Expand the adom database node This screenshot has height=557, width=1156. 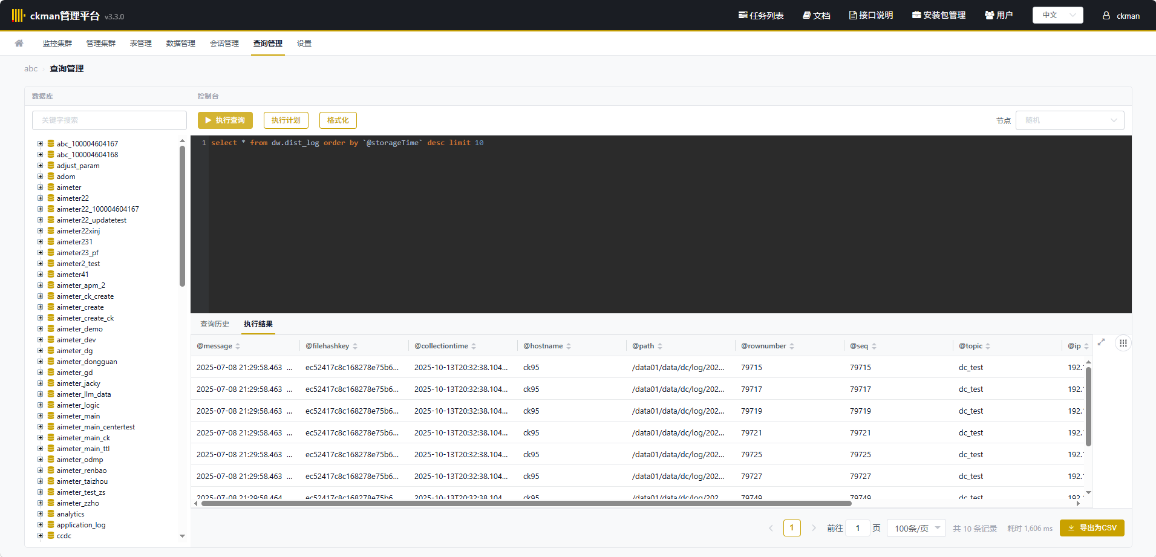click(40, 176)
